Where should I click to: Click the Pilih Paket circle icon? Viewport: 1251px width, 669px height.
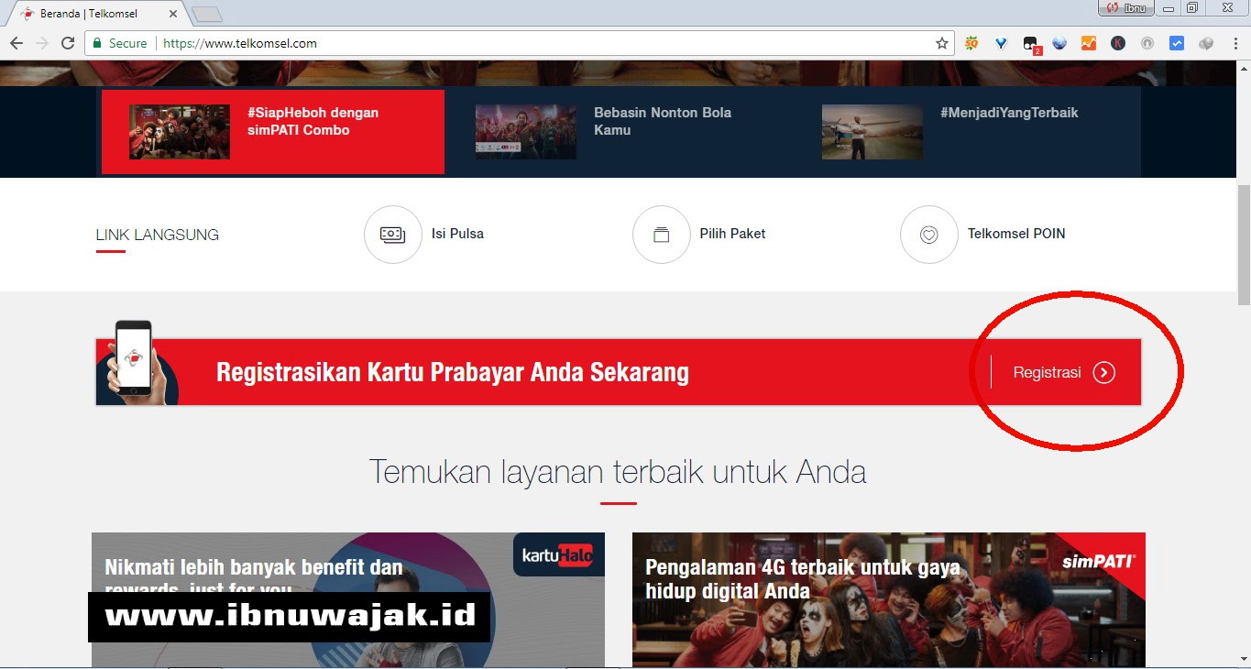(x=661, y=235)
